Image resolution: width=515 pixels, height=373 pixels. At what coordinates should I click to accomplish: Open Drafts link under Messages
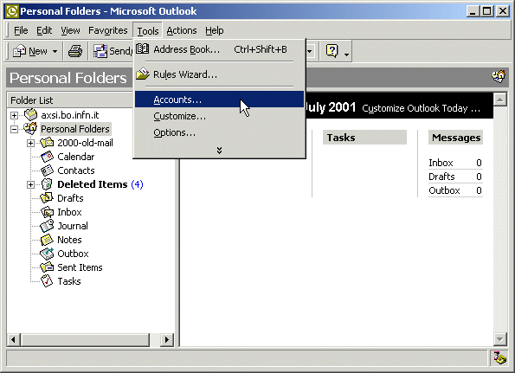click(x=441, y=177)
